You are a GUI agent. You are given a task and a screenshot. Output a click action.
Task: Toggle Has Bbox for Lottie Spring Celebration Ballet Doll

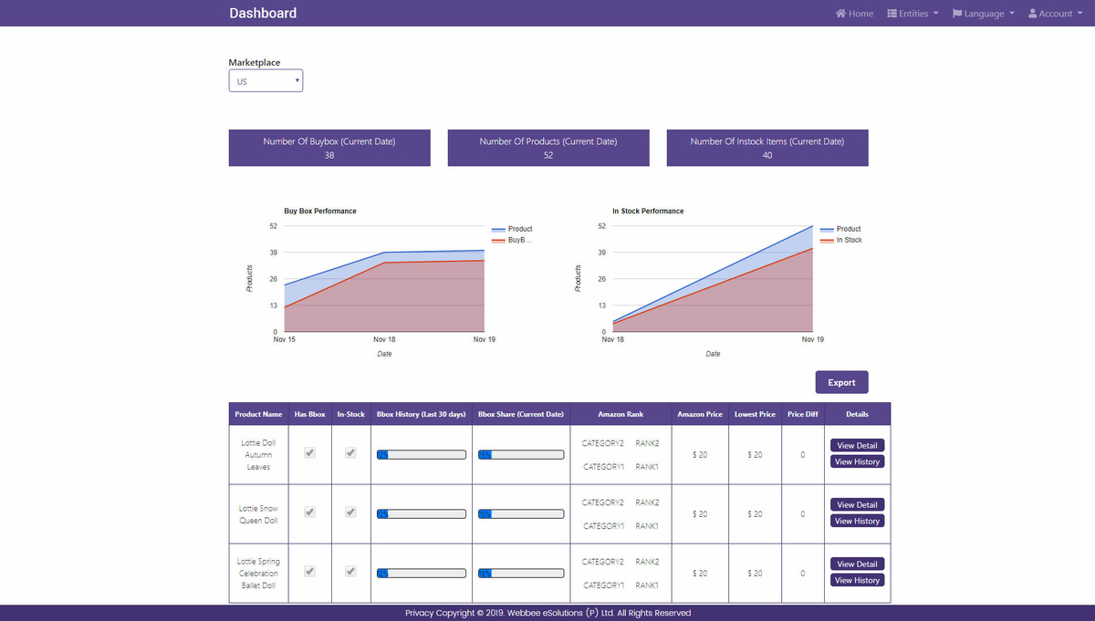point(309,572)
